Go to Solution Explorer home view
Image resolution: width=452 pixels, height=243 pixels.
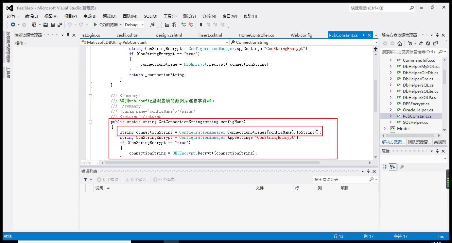coord(400,43)
